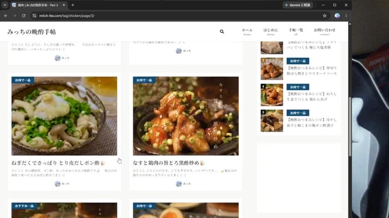Viewport: 389px width, 218px height.
Task: Select the 鶏肉 Part 3 browser tab
Action: point(38,5)
